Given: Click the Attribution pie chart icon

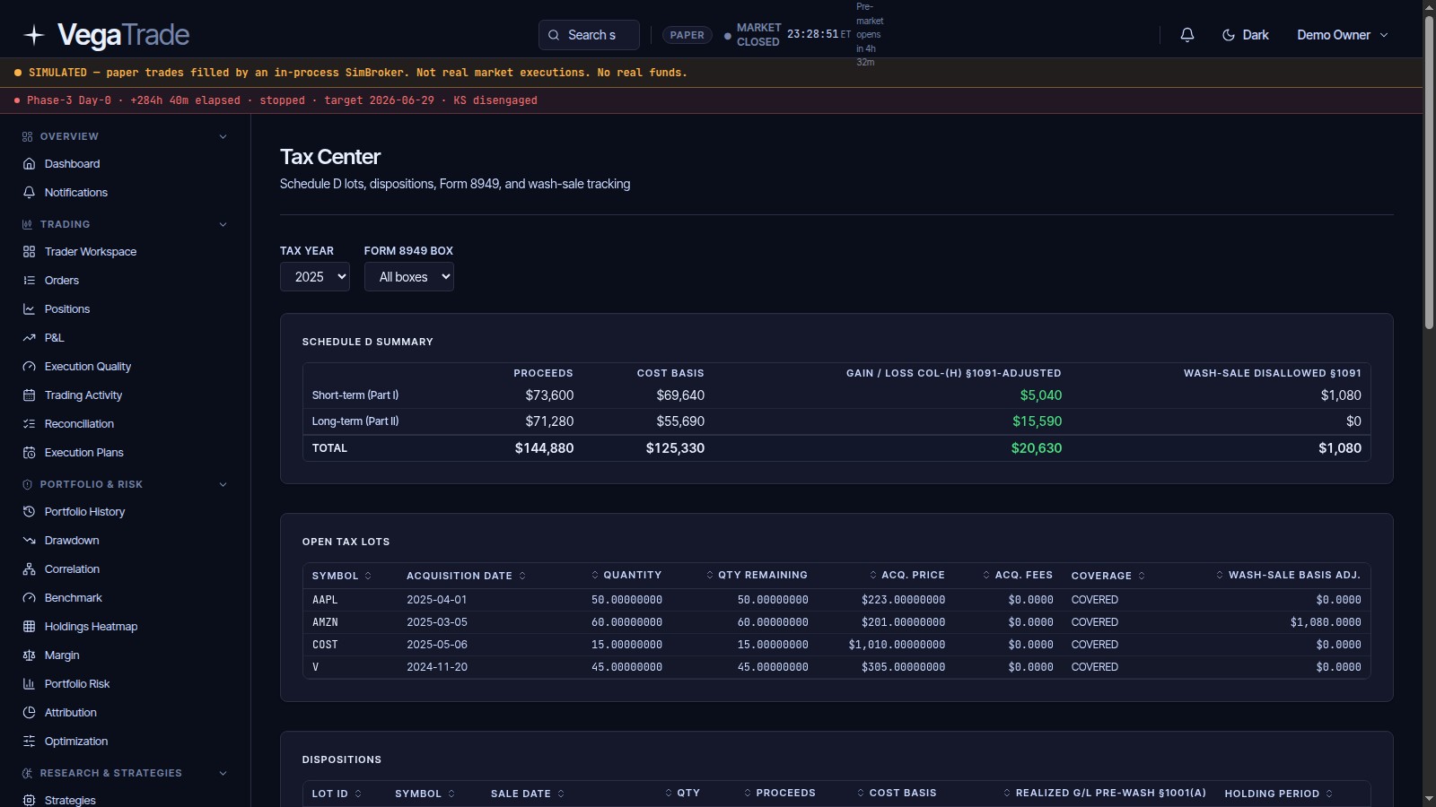Looking at the screenshot, I should [x=29, y=713].
